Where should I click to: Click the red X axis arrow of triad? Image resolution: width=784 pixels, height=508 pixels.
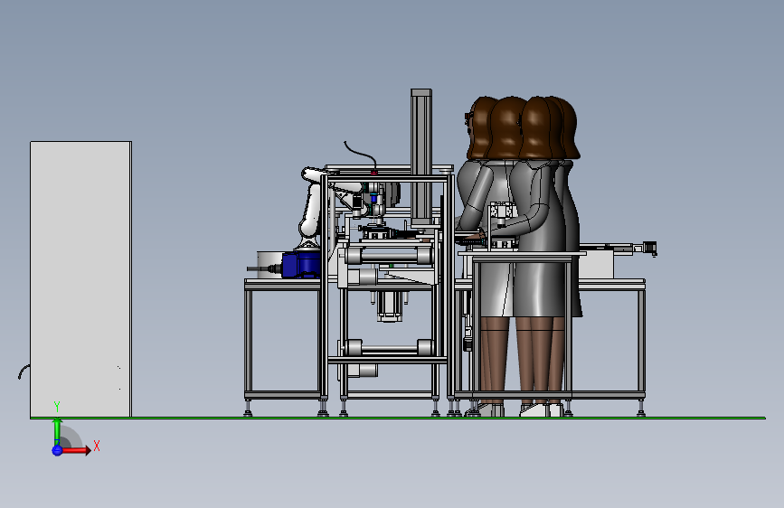pos(77,450)
